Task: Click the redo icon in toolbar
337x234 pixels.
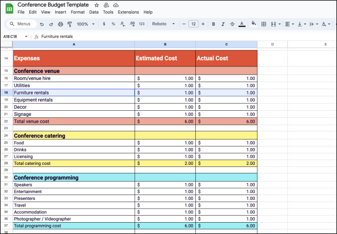Action: click(x=51, y=24)
